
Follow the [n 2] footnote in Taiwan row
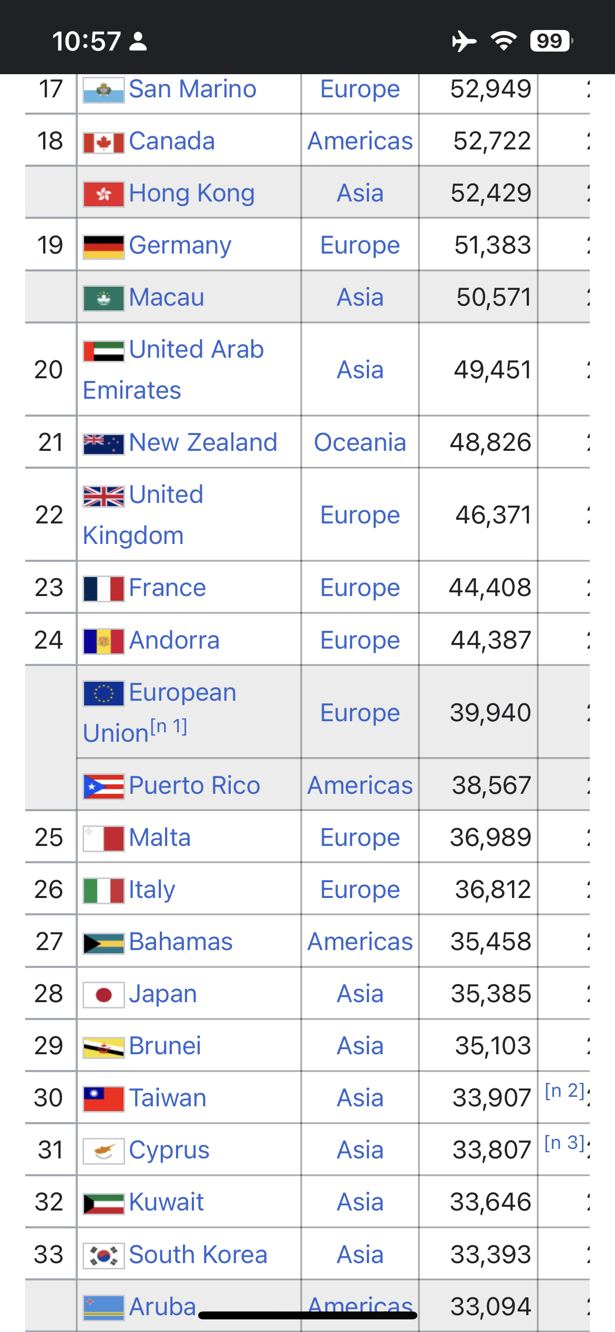coord(565,1091)
